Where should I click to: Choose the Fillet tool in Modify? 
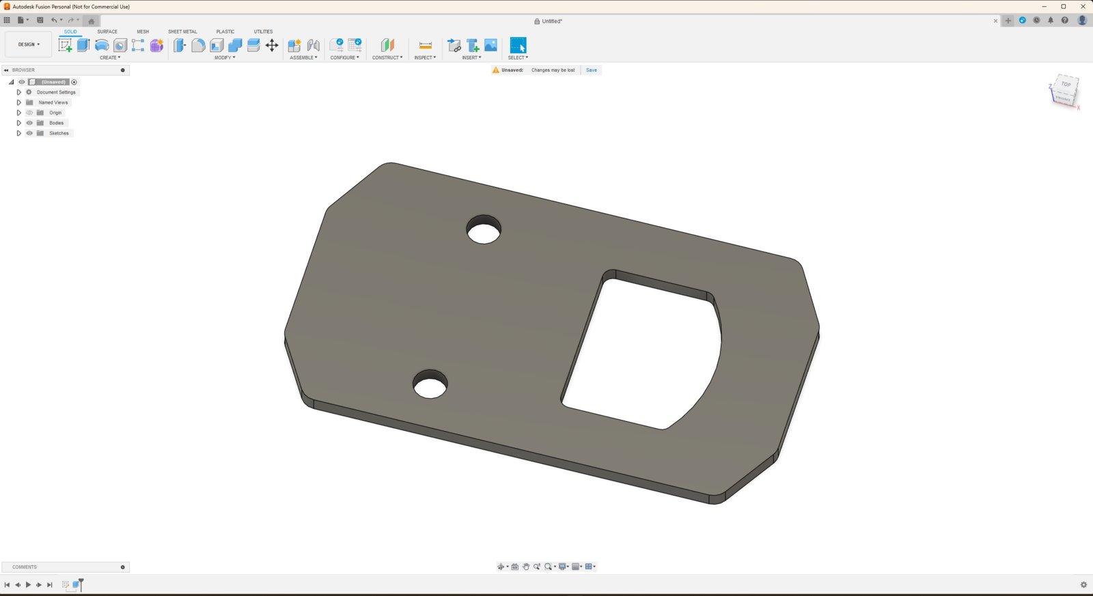click(198, 45)
